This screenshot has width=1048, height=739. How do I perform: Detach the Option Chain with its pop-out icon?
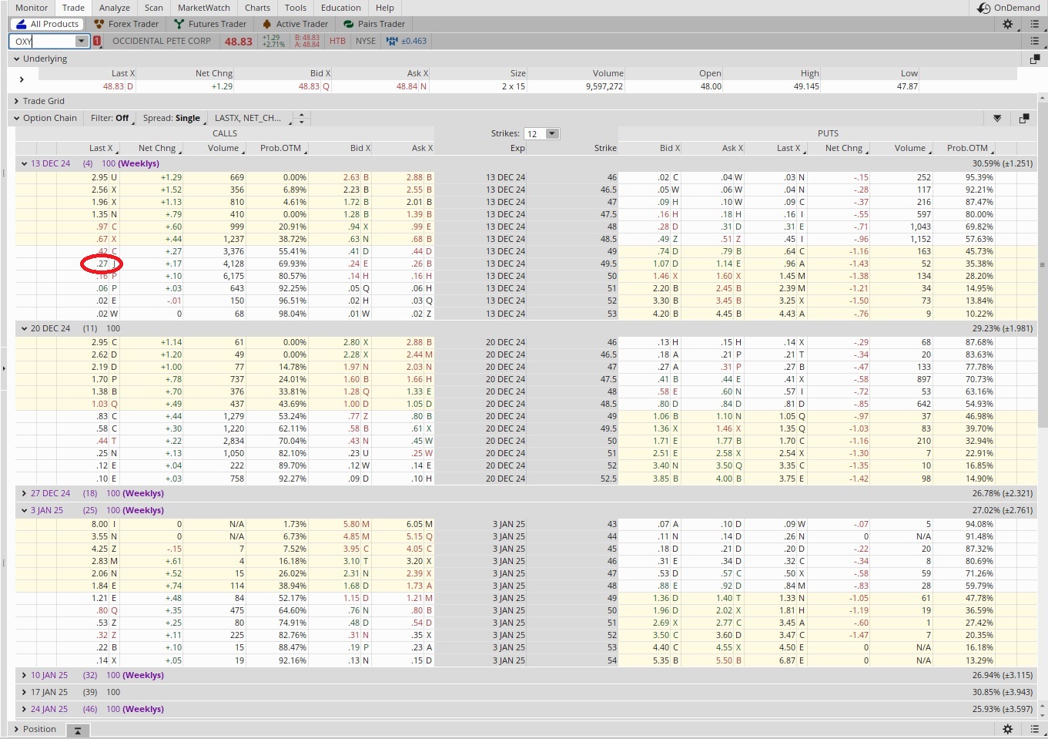tap(1023, 119)
